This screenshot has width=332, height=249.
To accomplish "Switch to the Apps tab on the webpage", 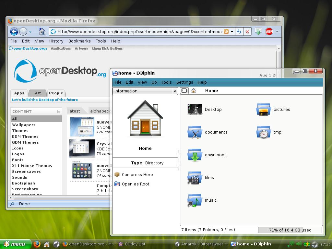I will pyautogui.click(x=19, y=93).
